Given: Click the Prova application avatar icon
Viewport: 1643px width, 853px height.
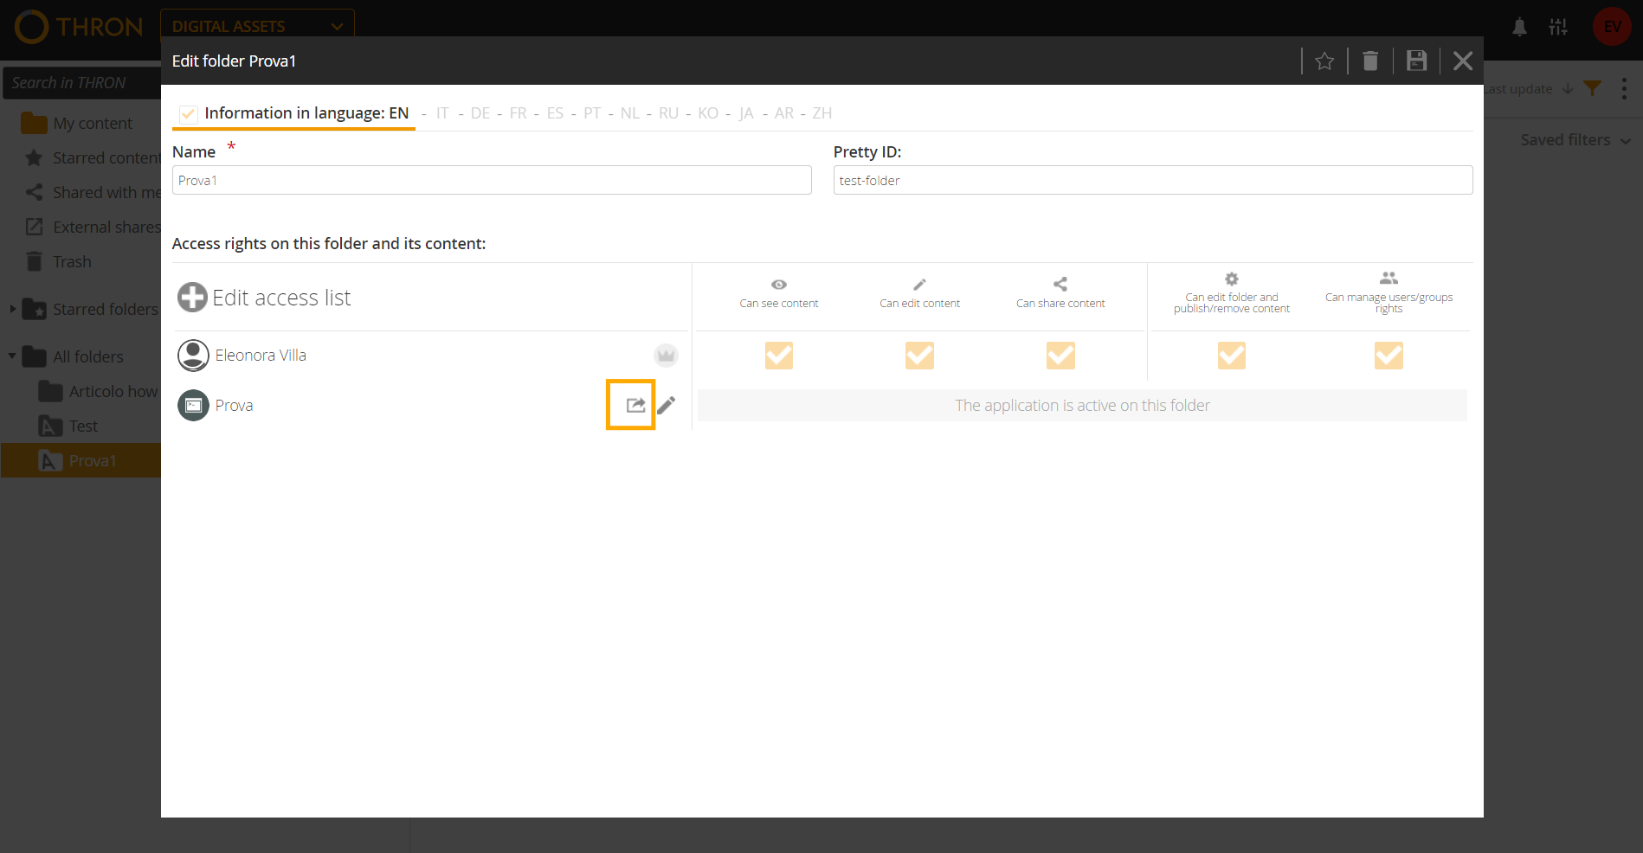Looking at the screenshot, I should click(193, 406).
